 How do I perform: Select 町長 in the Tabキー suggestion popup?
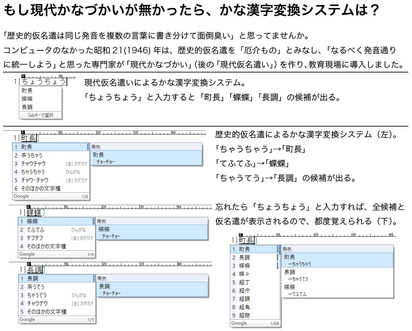coord(40,91)
